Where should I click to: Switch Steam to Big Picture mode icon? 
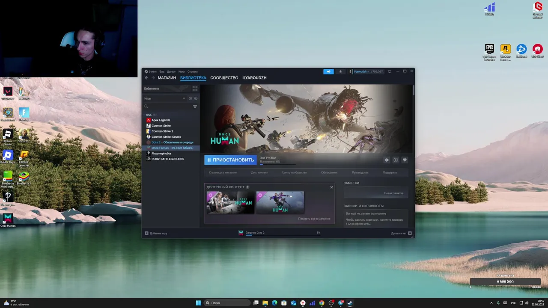point(390,71)
